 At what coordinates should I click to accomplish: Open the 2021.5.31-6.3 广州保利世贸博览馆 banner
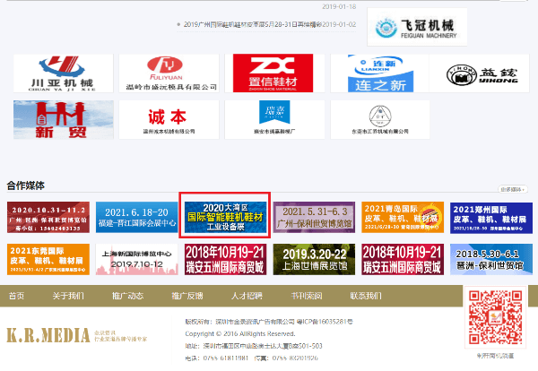[314, 218]
